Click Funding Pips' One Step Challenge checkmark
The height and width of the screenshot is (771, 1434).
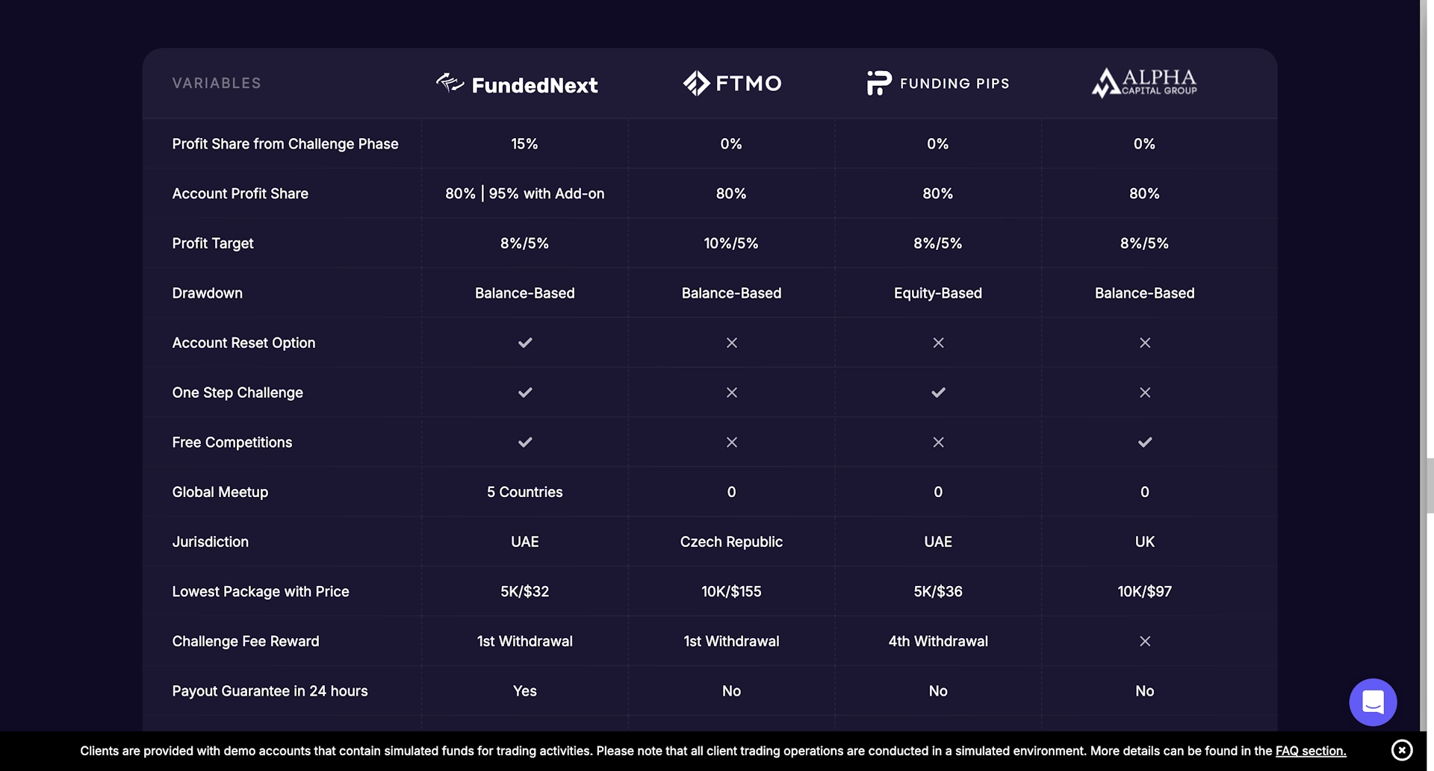click(938, 393)
